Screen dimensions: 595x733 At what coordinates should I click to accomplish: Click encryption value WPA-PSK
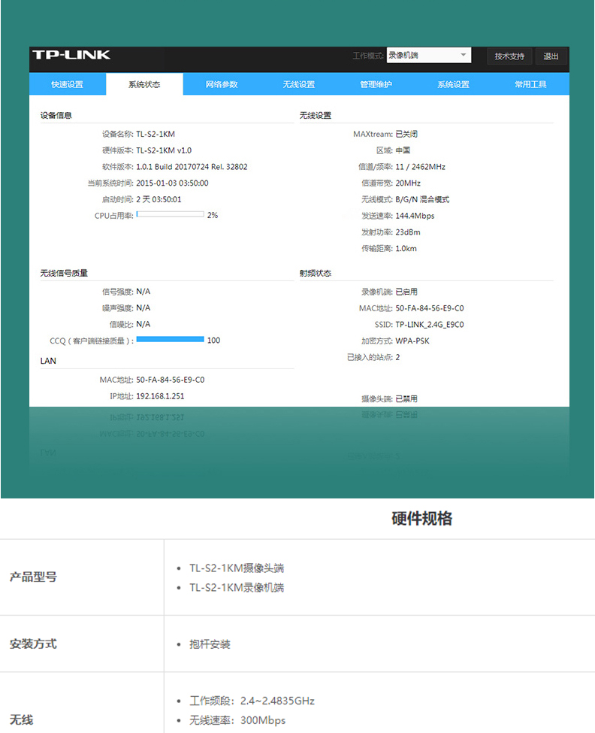click(412, 341)
